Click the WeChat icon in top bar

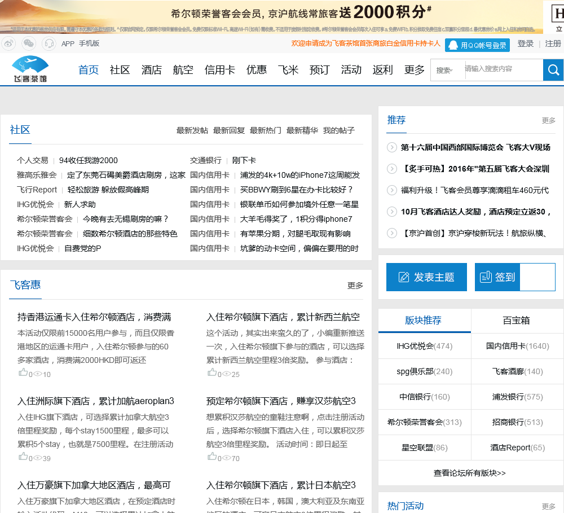tap(28, 43)
